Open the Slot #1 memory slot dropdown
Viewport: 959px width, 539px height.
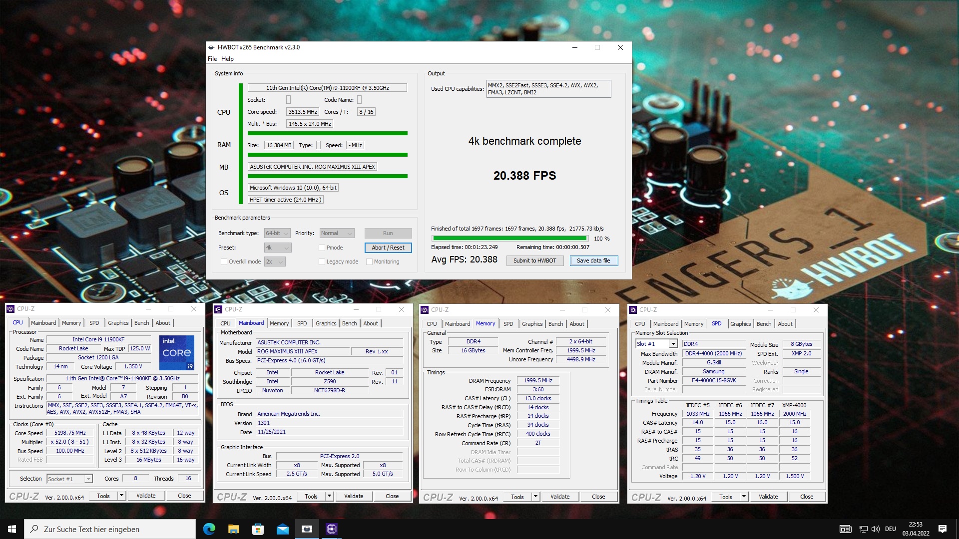click(656, 344)
